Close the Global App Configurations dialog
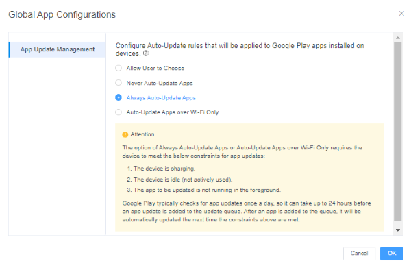This screenshot has height=272, width=411. 401,14
